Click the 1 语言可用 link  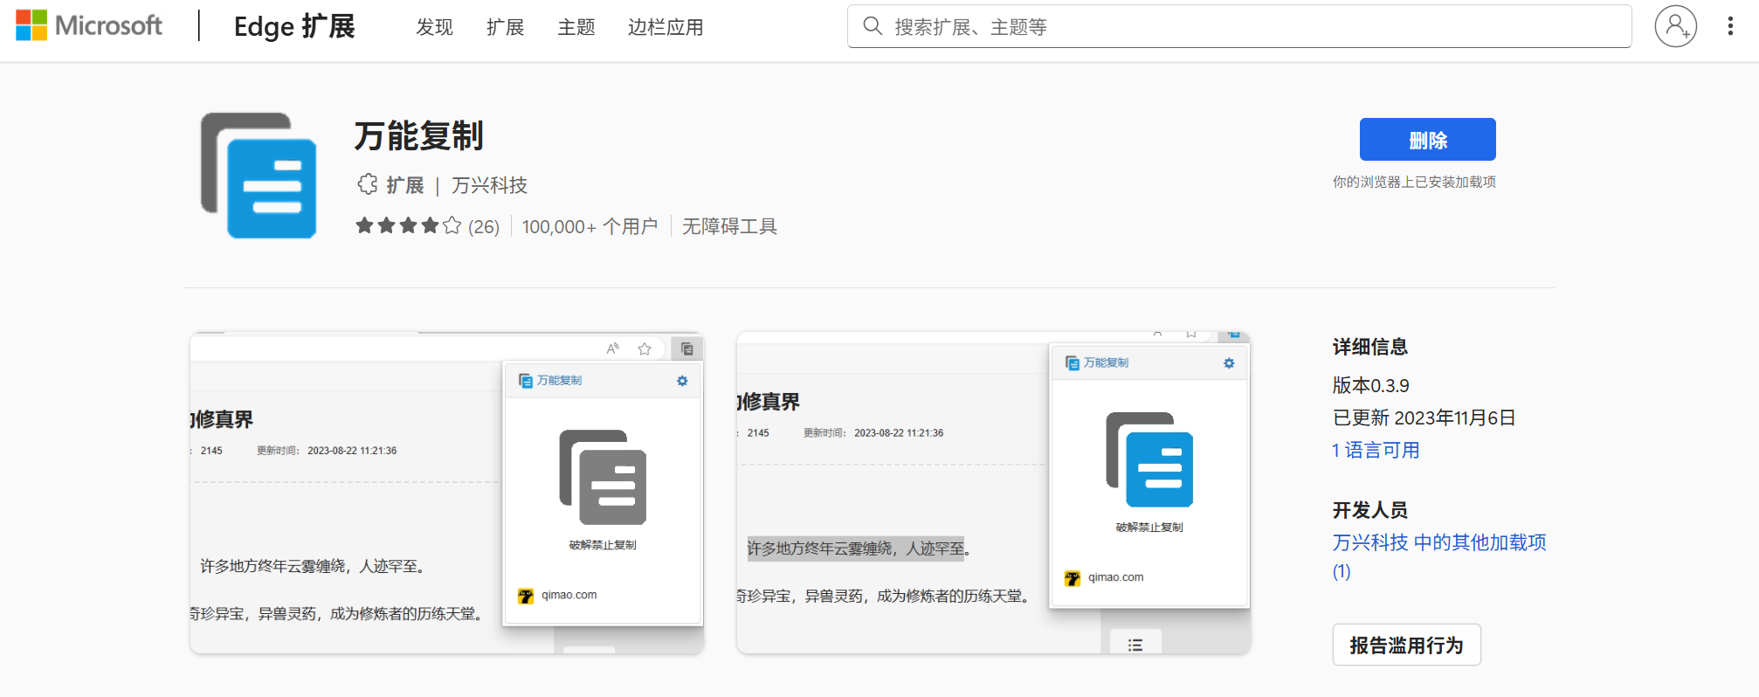(x=1376, y=450)
